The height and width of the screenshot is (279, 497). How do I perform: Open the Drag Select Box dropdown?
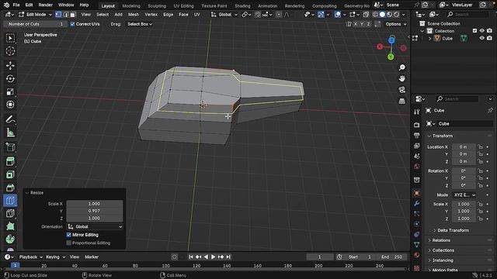[x=140, y=24]
